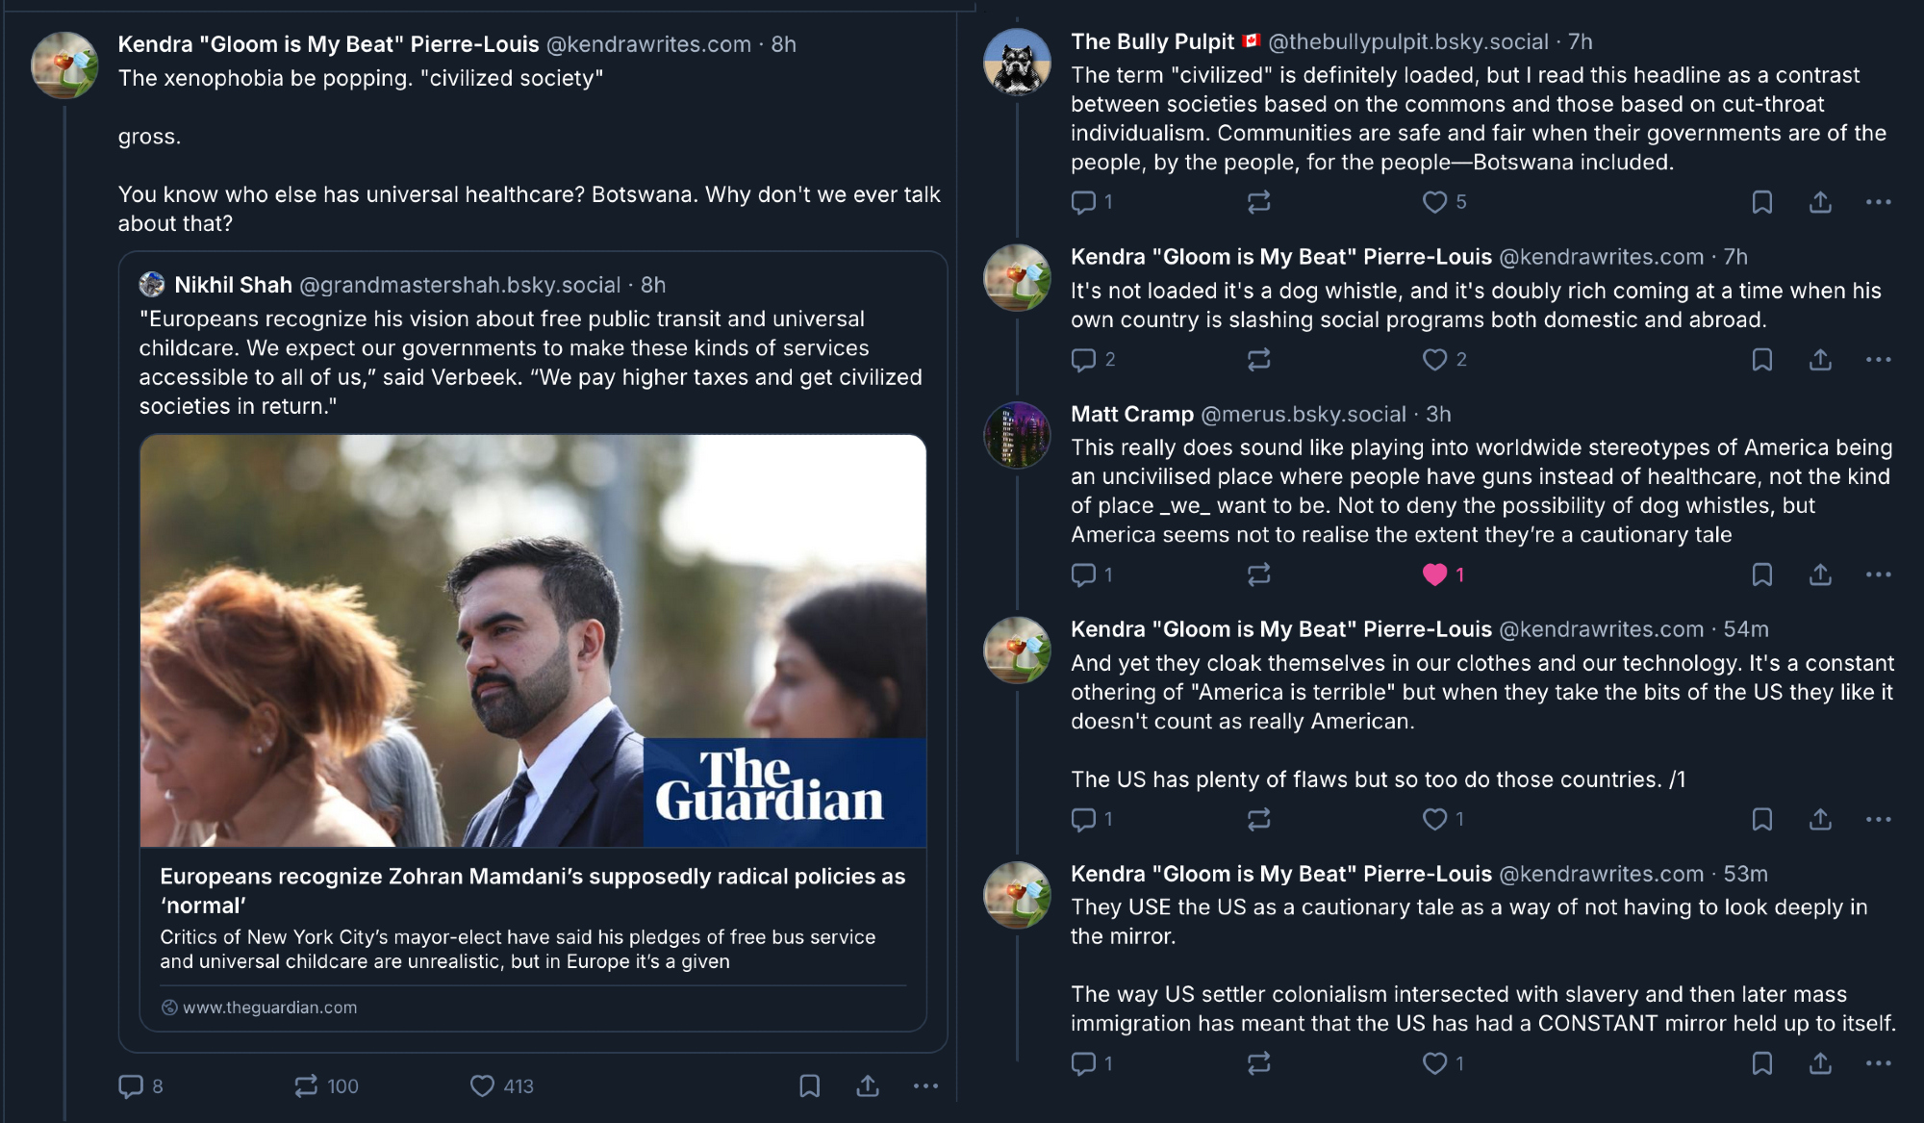
Task: Repost Matt Cramp's reply
Action: click(1258, 574)
